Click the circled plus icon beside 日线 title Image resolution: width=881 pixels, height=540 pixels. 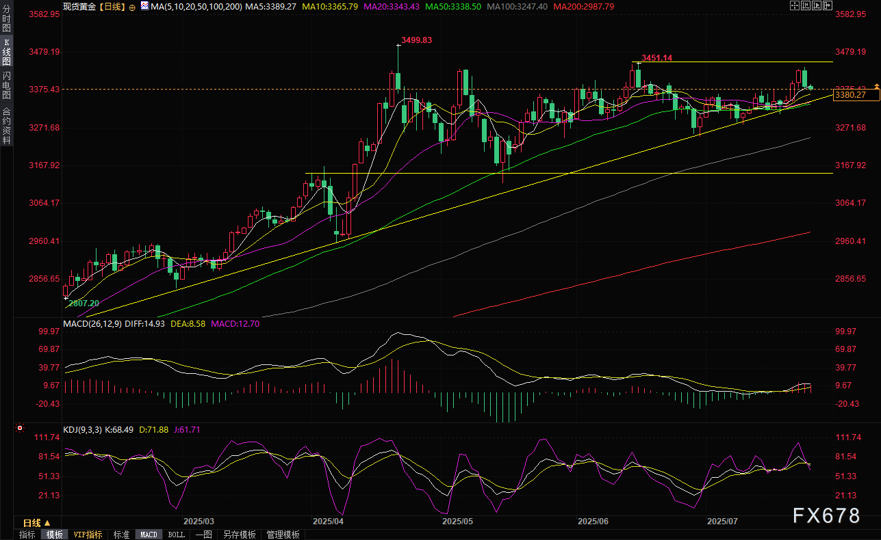pyautogui.click(x=132, y=6)
